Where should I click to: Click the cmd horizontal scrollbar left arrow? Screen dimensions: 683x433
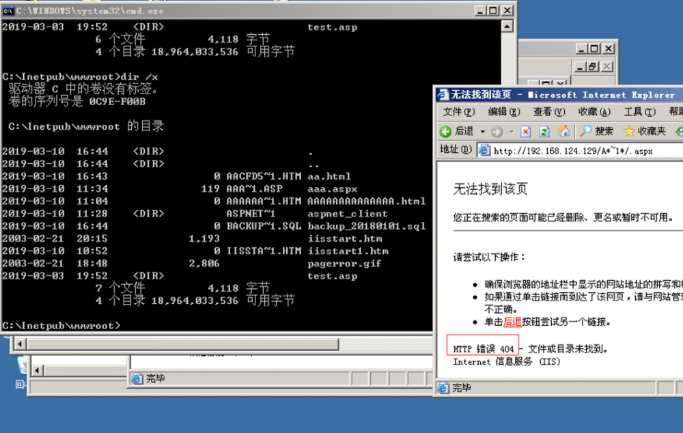(x=19, y=344)
